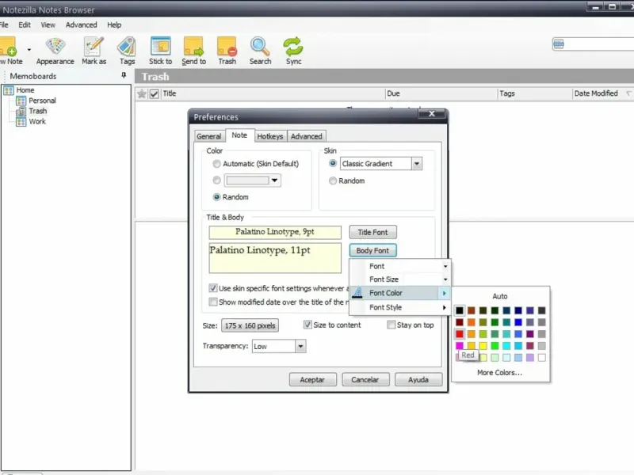This screenshot has width=634, height=475.
Task: Click the Work memoboard icon
Action: coord(21,122)
